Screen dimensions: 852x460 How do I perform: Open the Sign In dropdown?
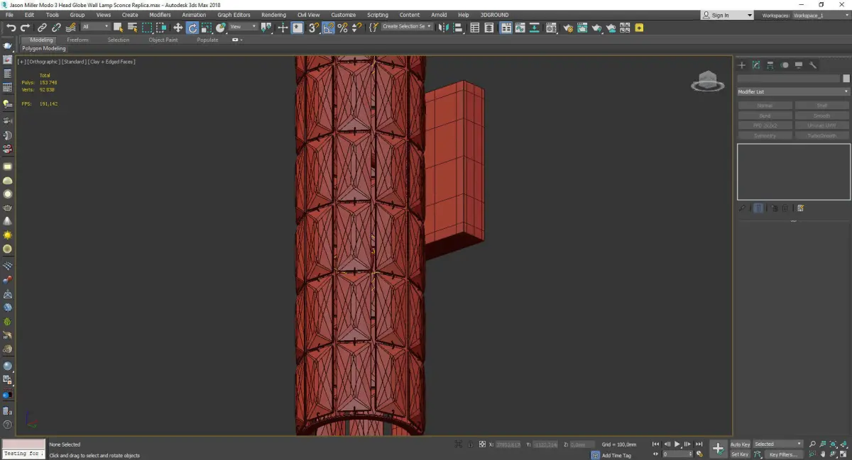coord(727,15)
